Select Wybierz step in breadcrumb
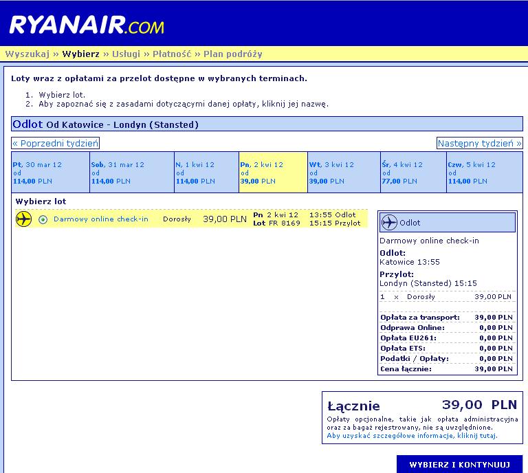The image size is (528, 473). [x=81, y=54]
